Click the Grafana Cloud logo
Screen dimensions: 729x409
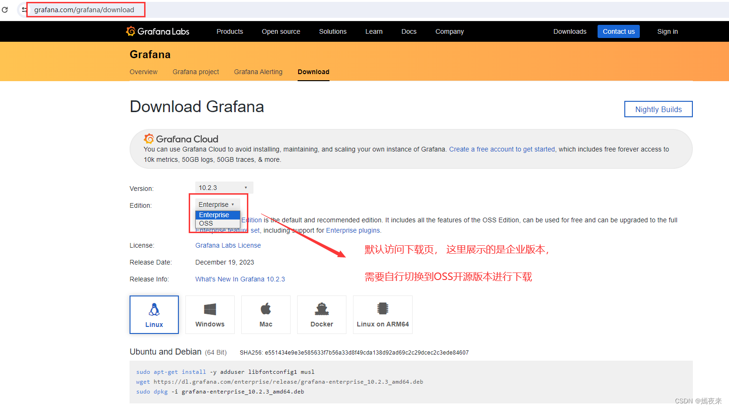pos(181,139)
